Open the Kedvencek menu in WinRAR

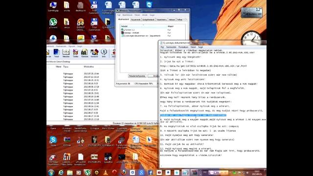tap(61, 46)
